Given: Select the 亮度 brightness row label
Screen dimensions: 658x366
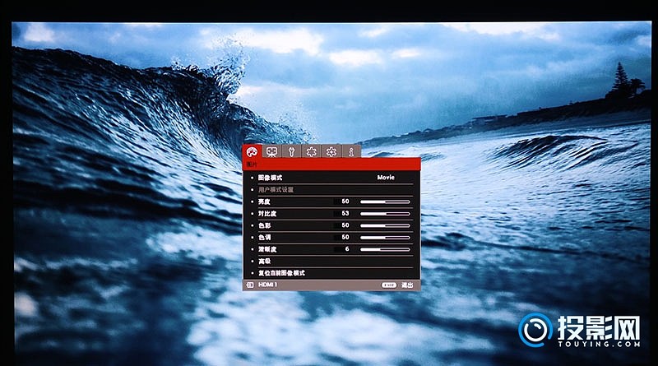Looking at the screenshot, I should click(x=264, y=202).
